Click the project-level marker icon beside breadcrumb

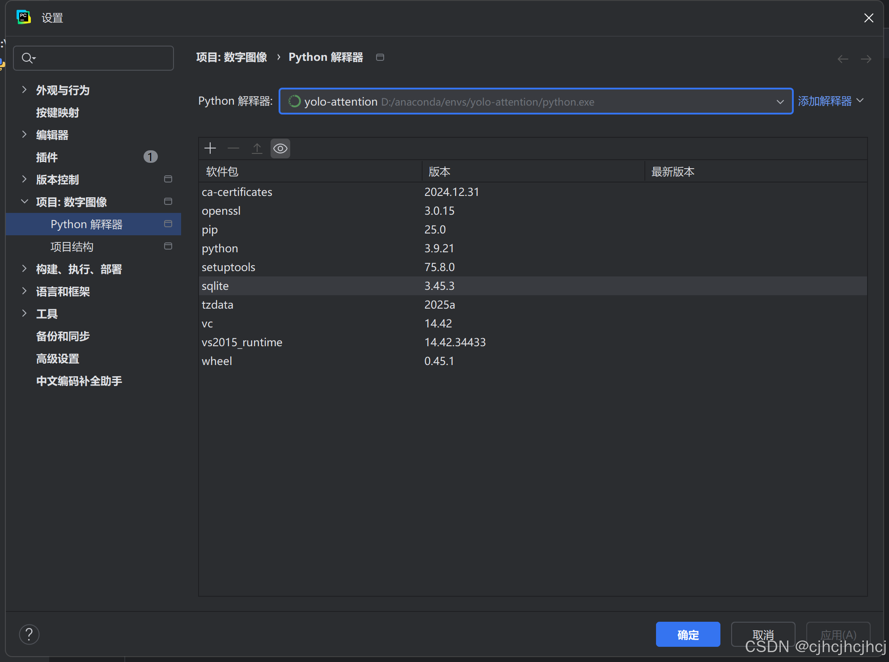click(380, 57)
